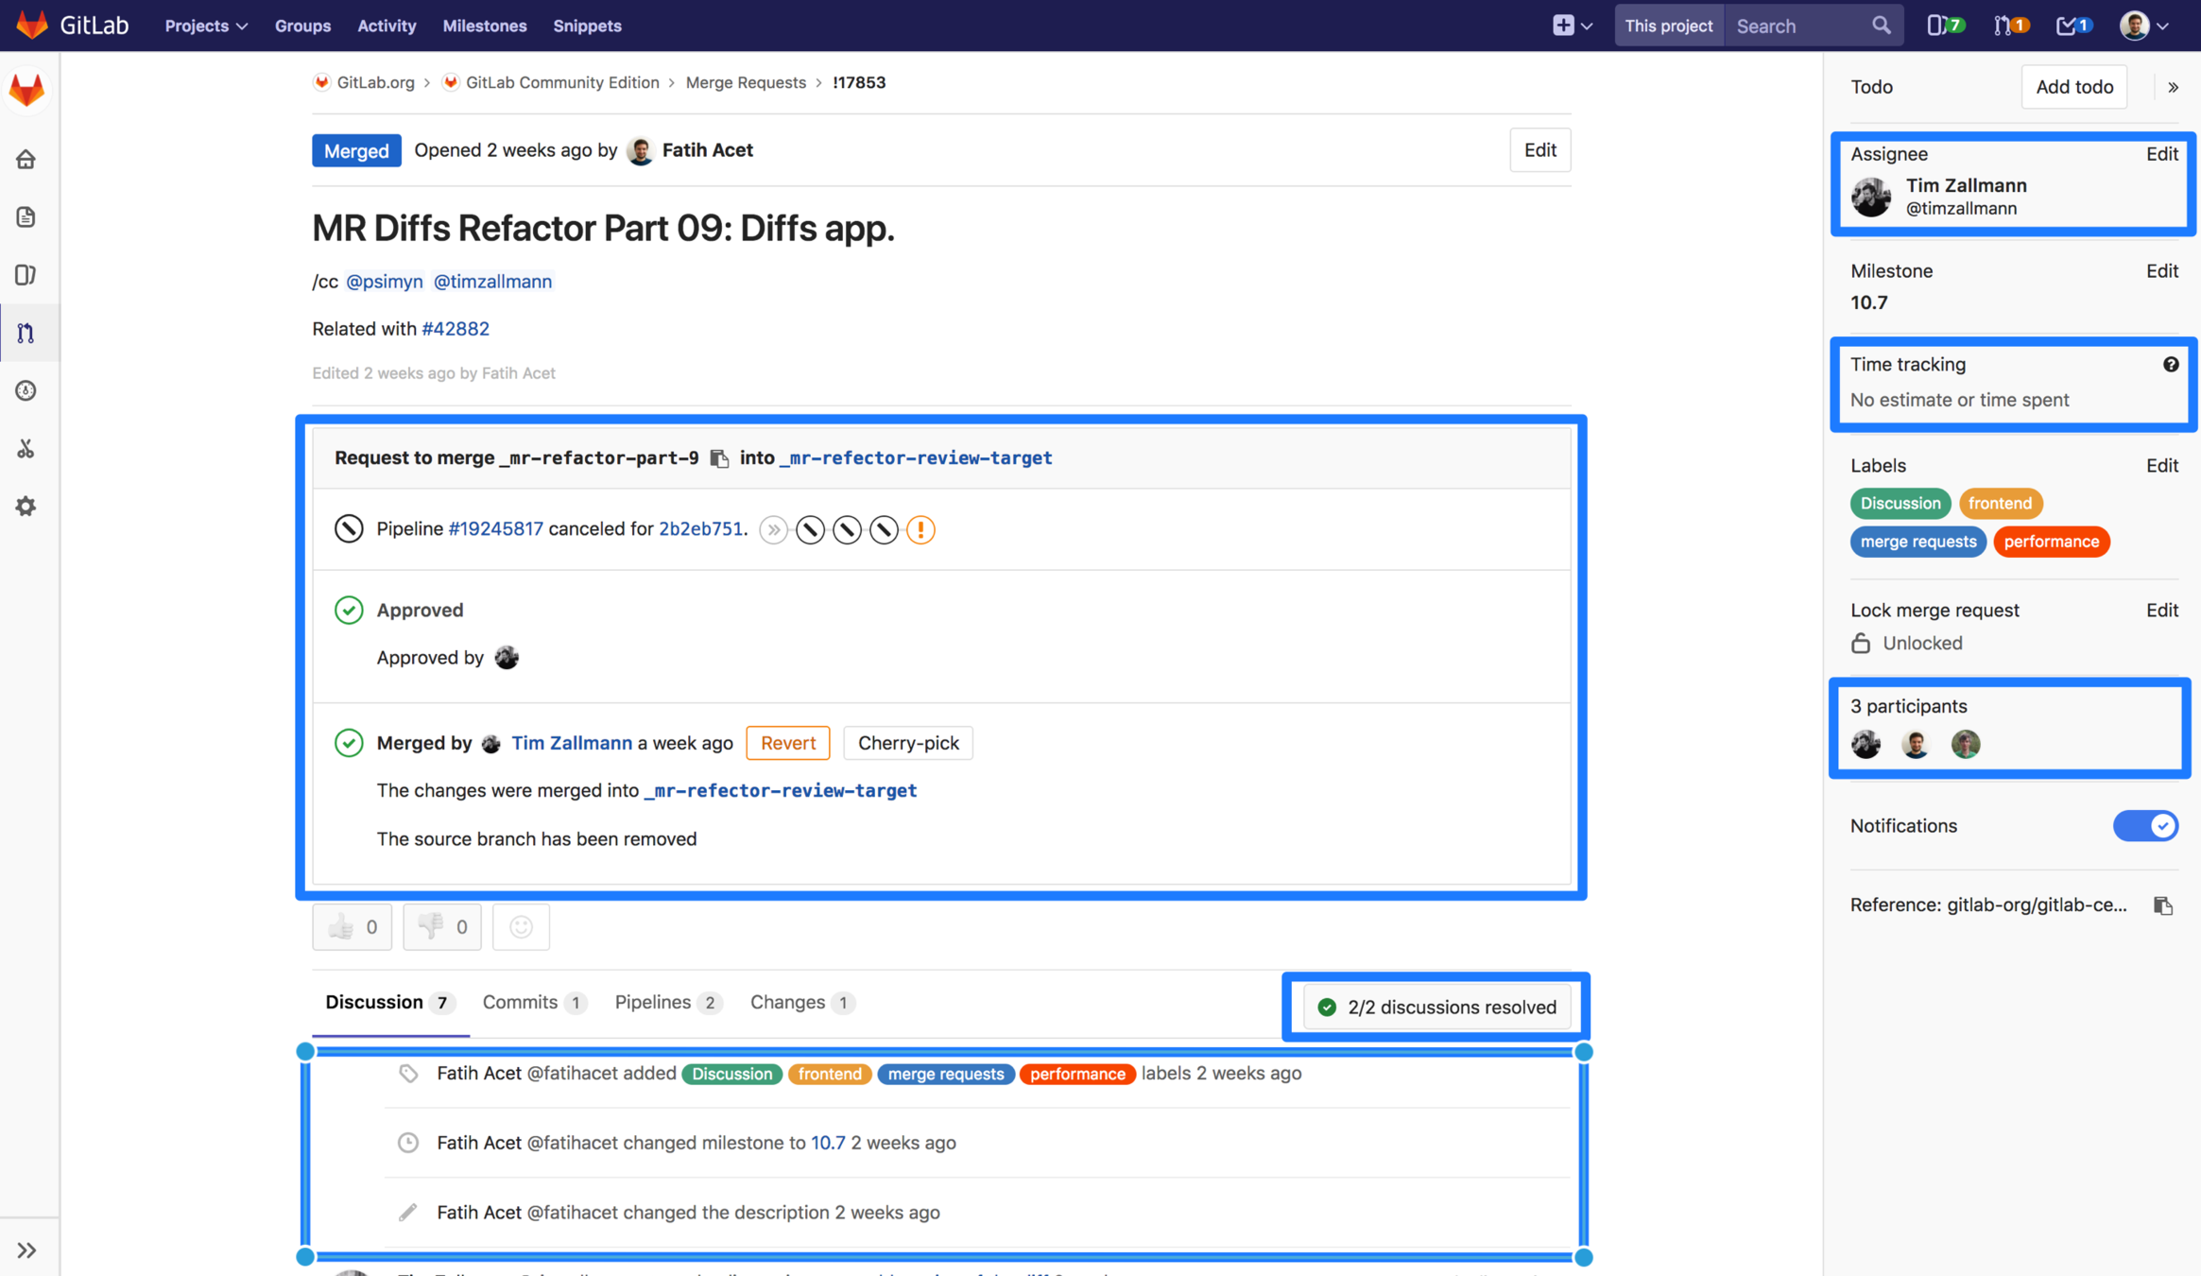This screenshot has width=2201, height=1276.
Task: Copy merge request reference icon
Action: [2162, 905]
